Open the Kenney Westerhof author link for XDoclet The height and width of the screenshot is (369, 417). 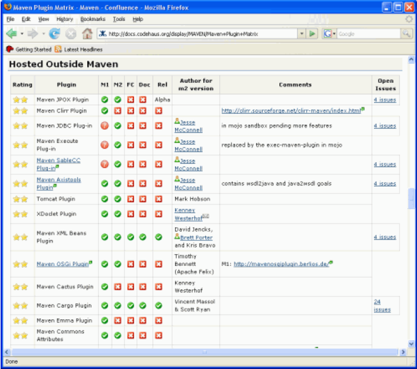(189, 214)
